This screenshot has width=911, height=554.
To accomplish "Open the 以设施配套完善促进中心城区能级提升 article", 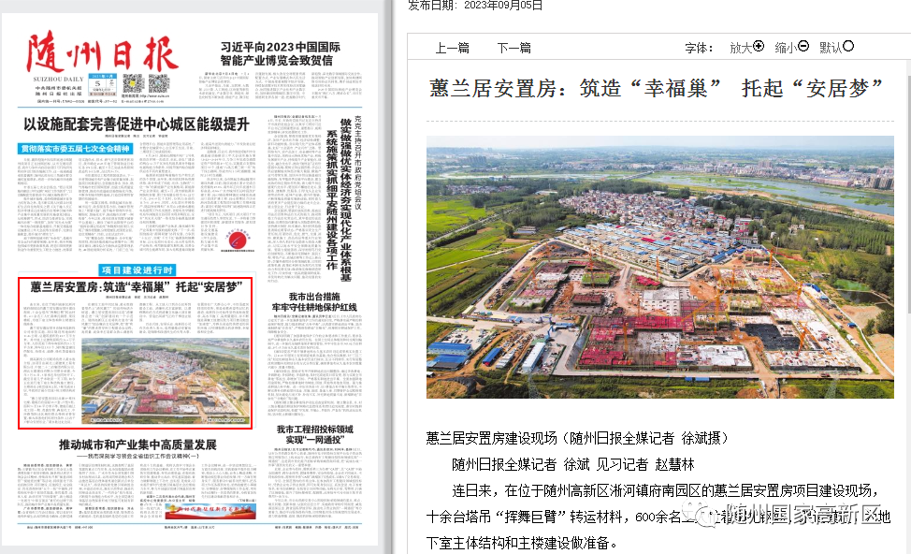I will click(x=137, y=124).
